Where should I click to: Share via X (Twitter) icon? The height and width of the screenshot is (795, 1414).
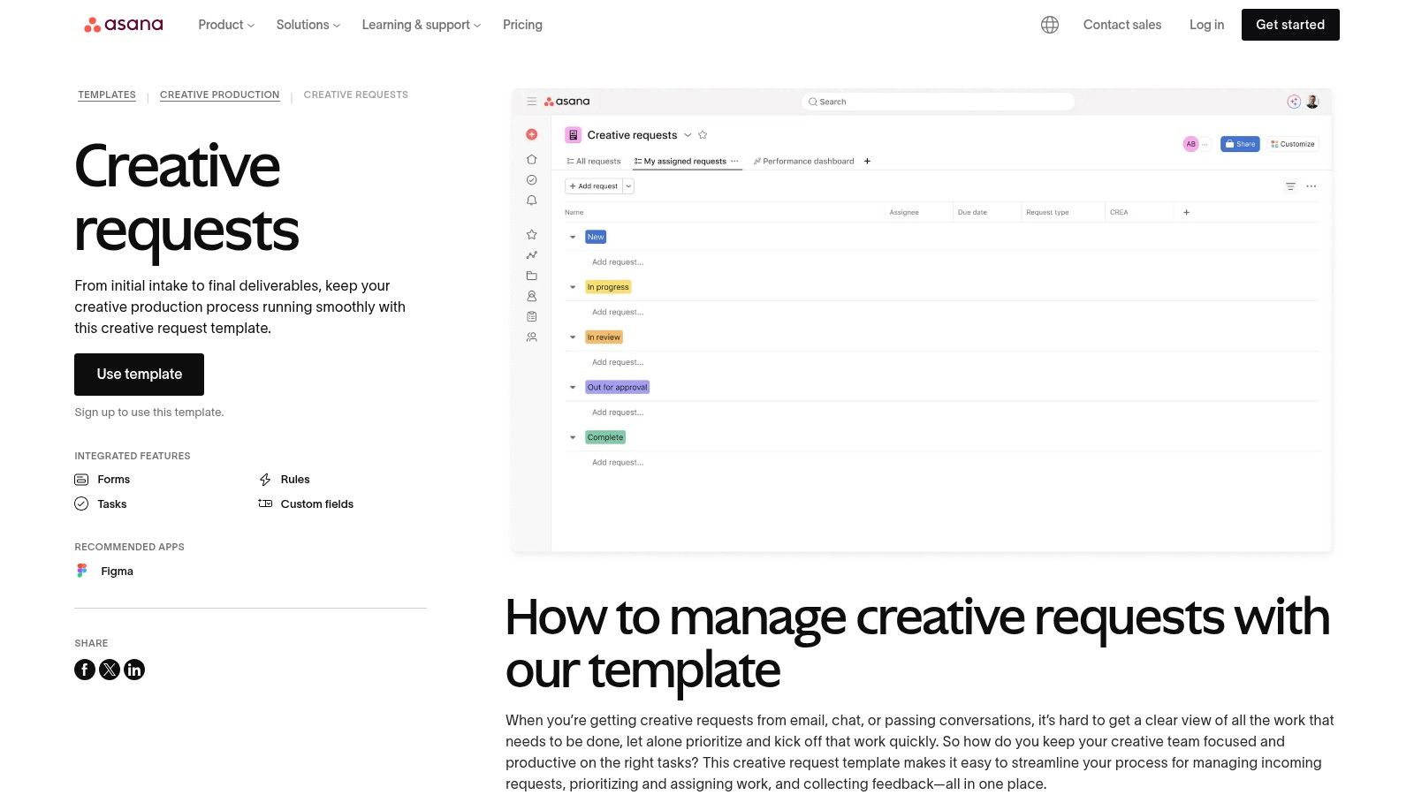pyautogui.click(x=110, y=670)
